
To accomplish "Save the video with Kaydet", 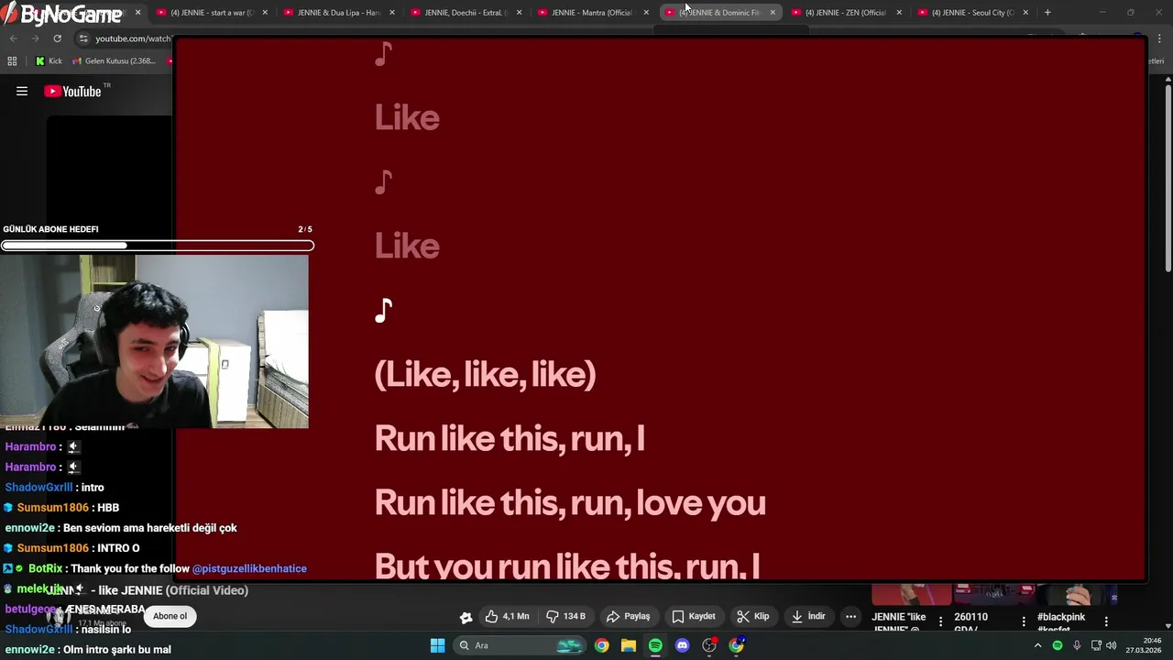I will tap(694, 617).
